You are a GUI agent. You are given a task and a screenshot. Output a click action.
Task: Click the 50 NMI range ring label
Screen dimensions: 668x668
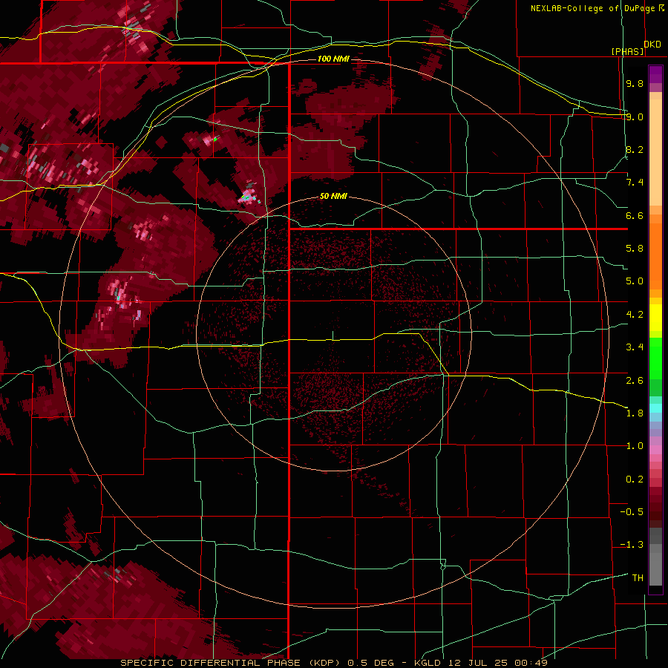pos(333,196)
